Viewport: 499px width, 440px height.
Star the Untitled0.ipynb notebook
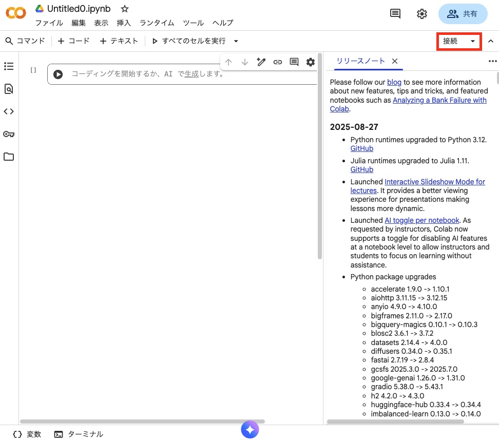125,9
